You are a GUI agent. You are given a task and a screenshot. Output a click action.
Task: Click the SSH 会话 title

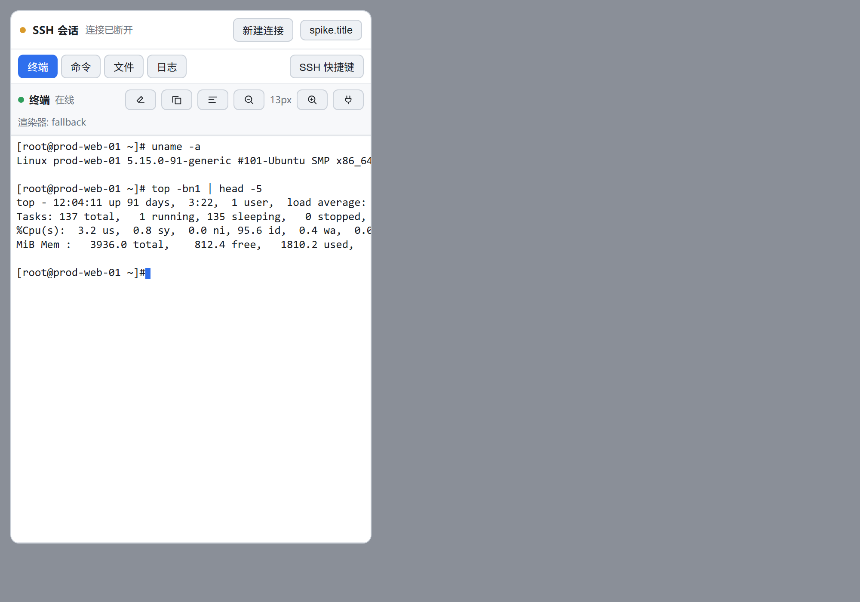point(55,30)
